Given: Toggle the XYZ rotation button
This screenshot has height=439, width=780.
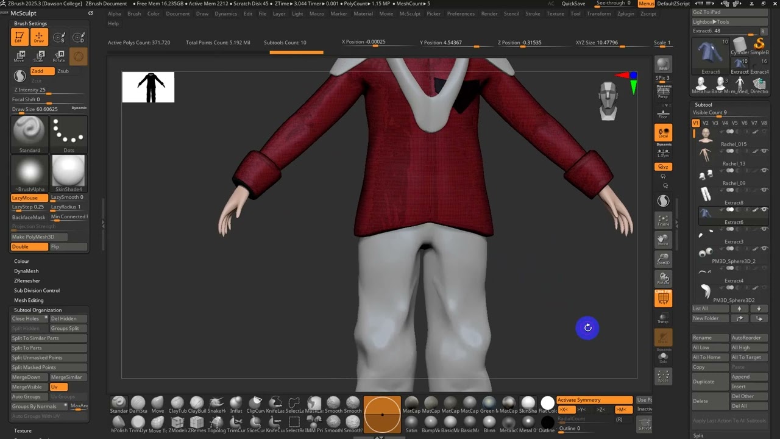Looking at the screenshot, I should (663, 166).
